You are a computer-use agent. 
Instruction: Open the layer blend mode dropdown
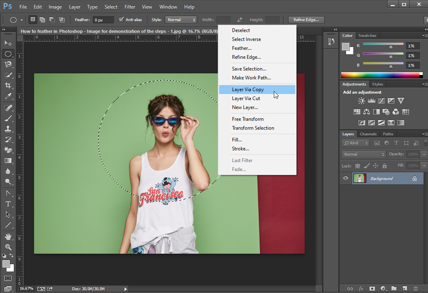click(363, 154)
